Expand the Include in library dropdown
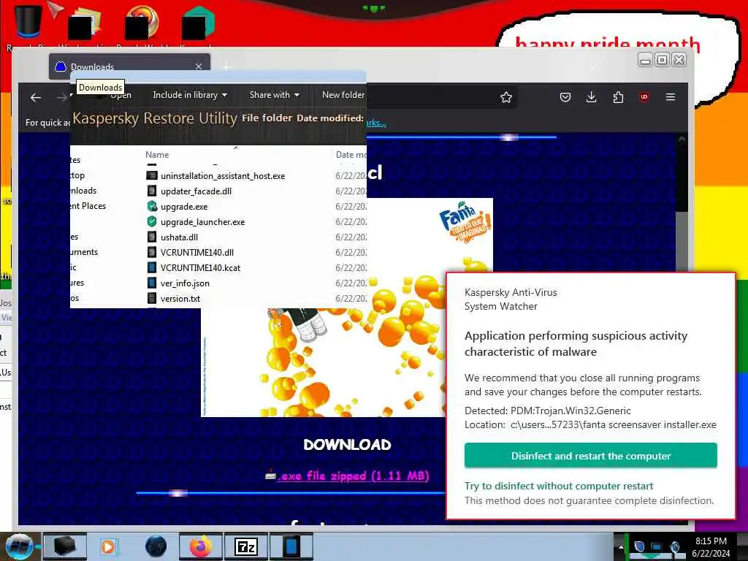Viewport: 748px width, 561px height. [190, 95]
